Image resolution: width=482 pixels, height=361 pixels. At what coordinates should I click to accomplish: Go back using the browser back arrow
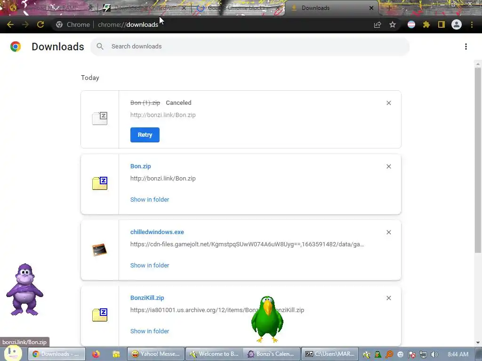[10, 24]
